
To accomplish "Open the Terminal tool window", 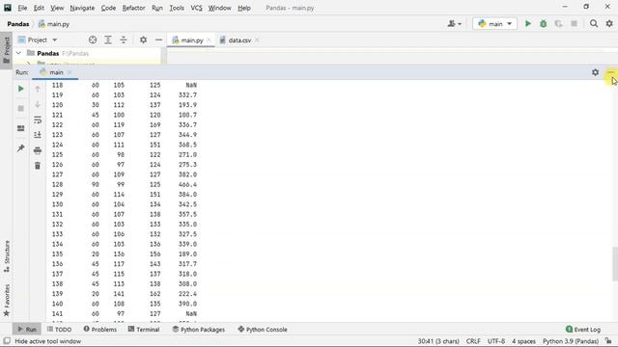I will click(x=144, y=330).
